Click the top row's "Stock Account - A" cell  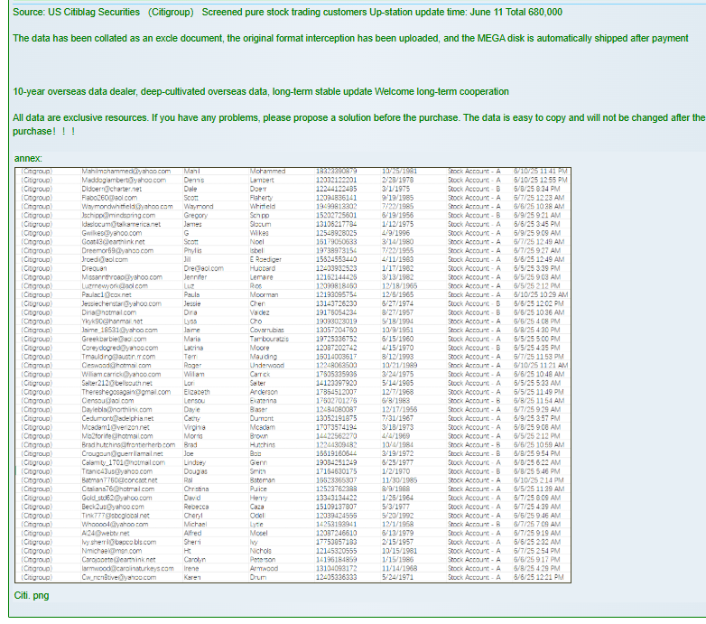click(473, 171)
